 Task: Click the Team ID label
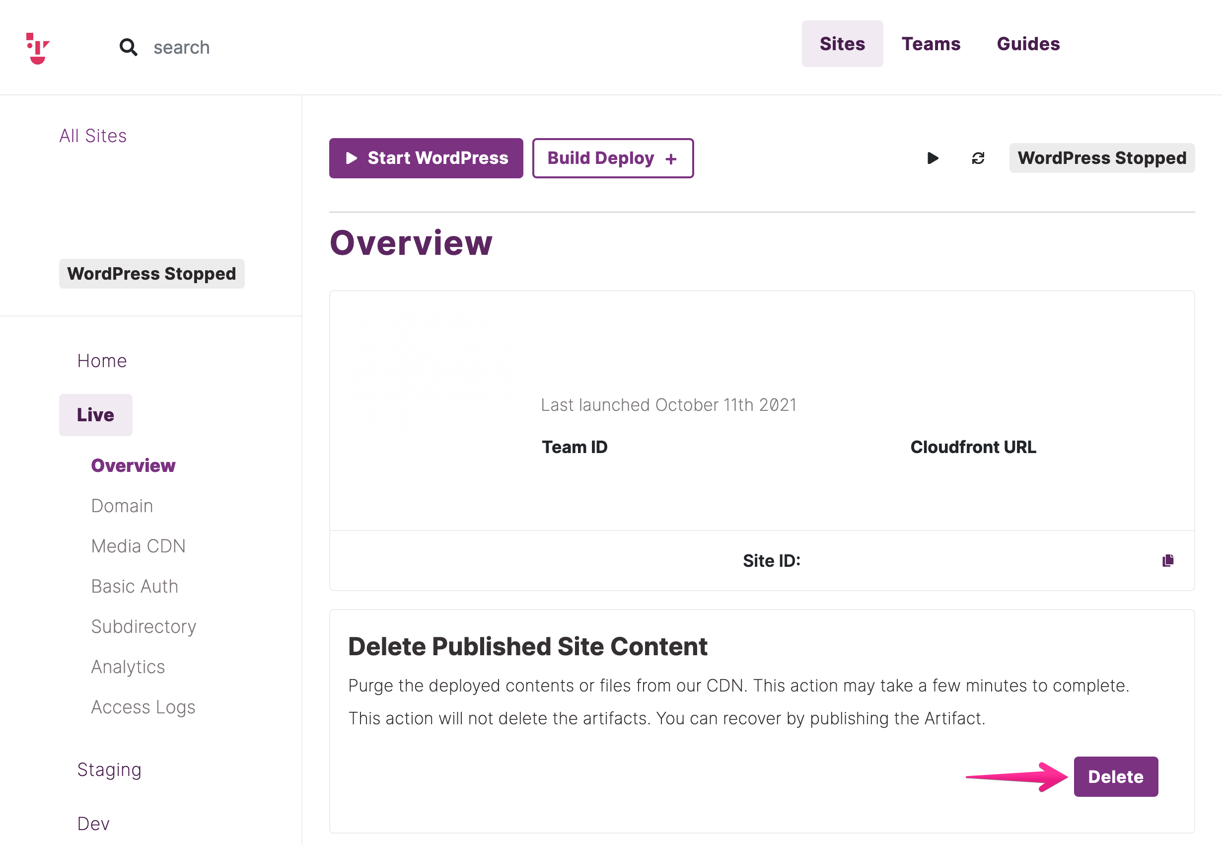(575, 447)
